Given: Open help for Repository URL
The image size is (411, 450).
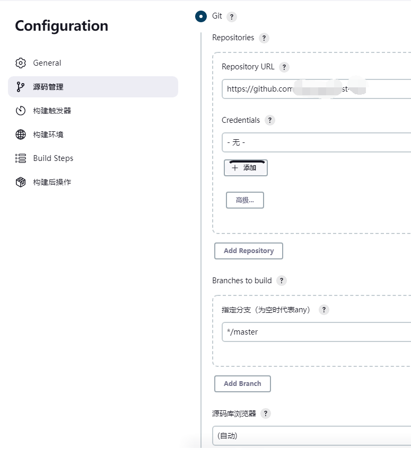Looking at the screenshot, I should [284, 67].
